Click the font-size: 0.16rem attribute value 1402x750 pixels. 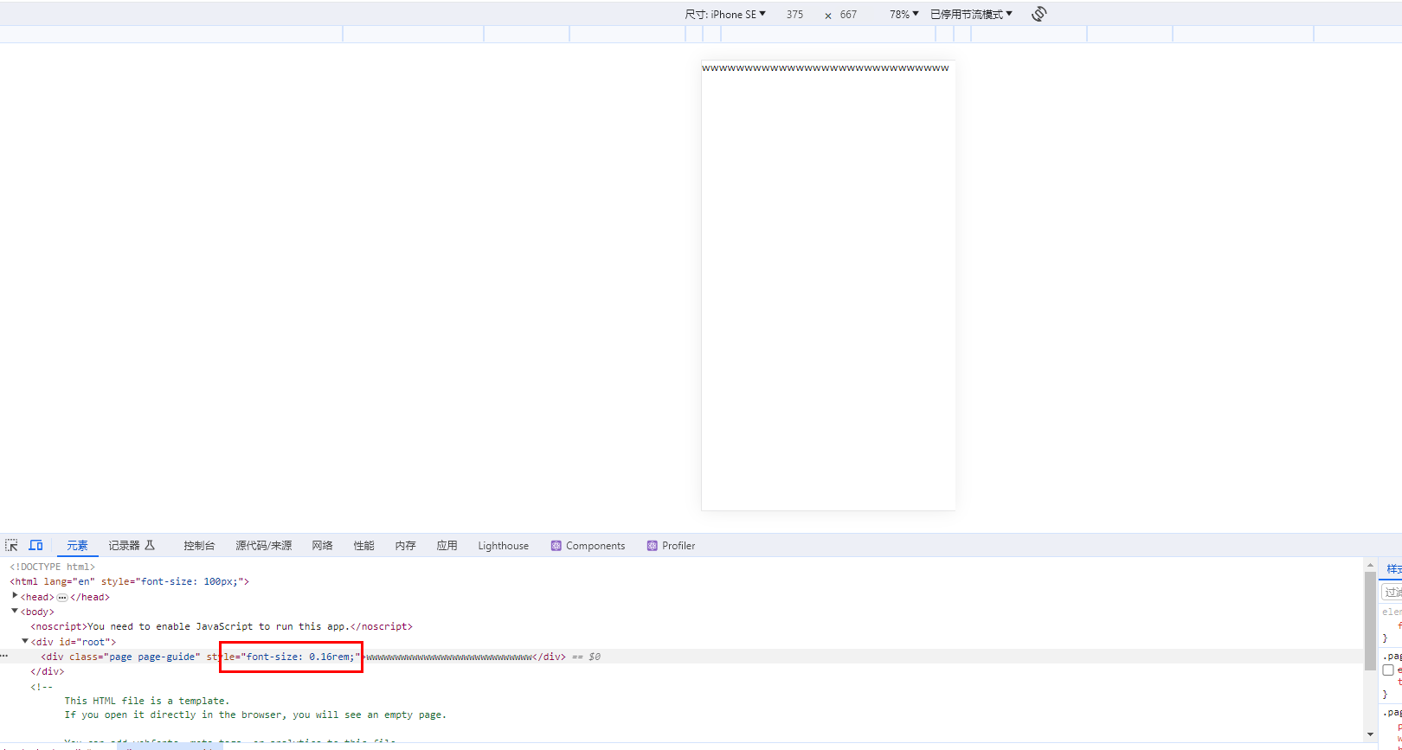click(x=300, y=657)
